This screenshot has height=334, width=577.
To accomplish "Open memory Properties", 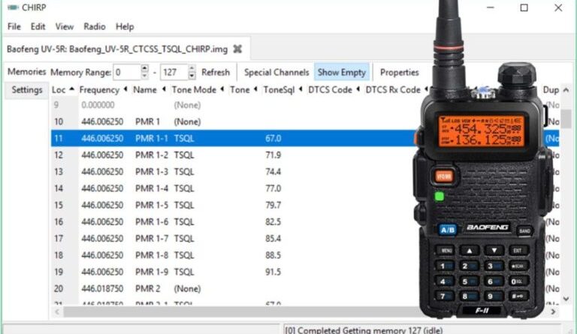I will click(x=399, y=72).
